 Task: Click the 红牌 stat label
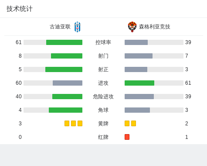coord(103,137)
